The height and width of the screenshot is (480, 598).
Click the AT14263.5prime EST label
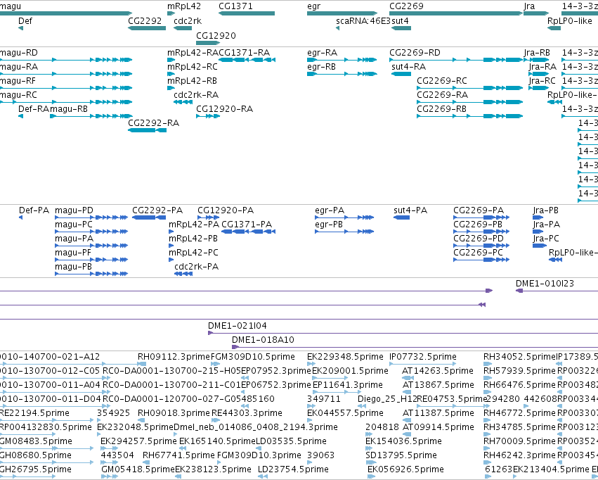click(x=438, y=371)
